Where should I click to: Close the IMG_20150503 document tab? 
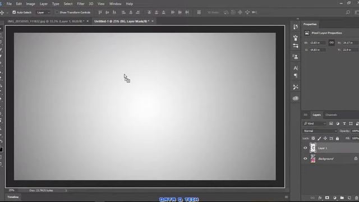click(88, 21)
